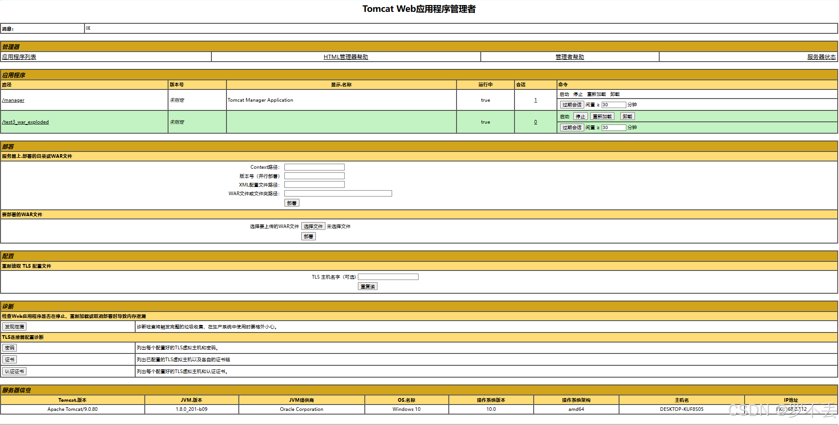
Task: Open the HTML管理器帮助 link
Action: click(x=346, y=57)
